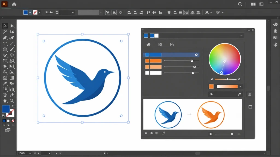280x157 pixels.
Task: Select the Column Graph tool
Action: click(x=12, y=89)
